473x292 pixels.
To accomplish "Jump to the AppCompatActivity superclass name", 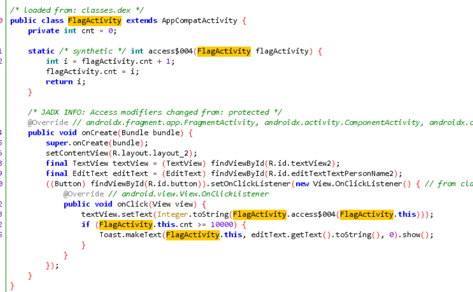I will coord(199,20).
